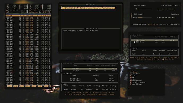
Task: Click the adapter alias nemo
Action: point(144,54)
